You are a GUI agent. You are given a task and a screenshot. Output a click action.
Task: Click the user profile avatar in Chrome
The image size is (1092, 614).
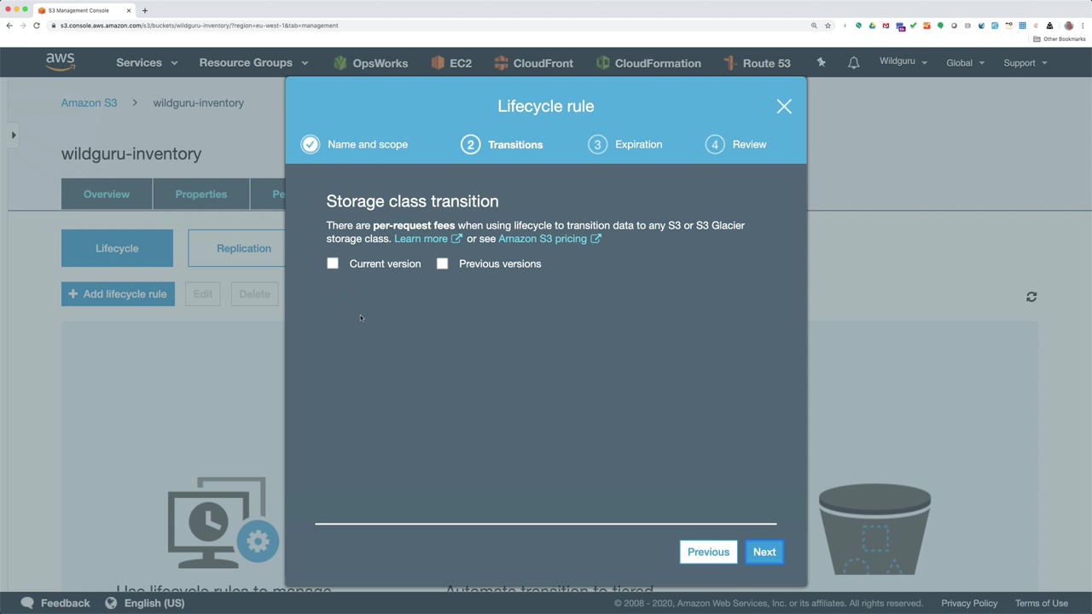click(1068, 26)
